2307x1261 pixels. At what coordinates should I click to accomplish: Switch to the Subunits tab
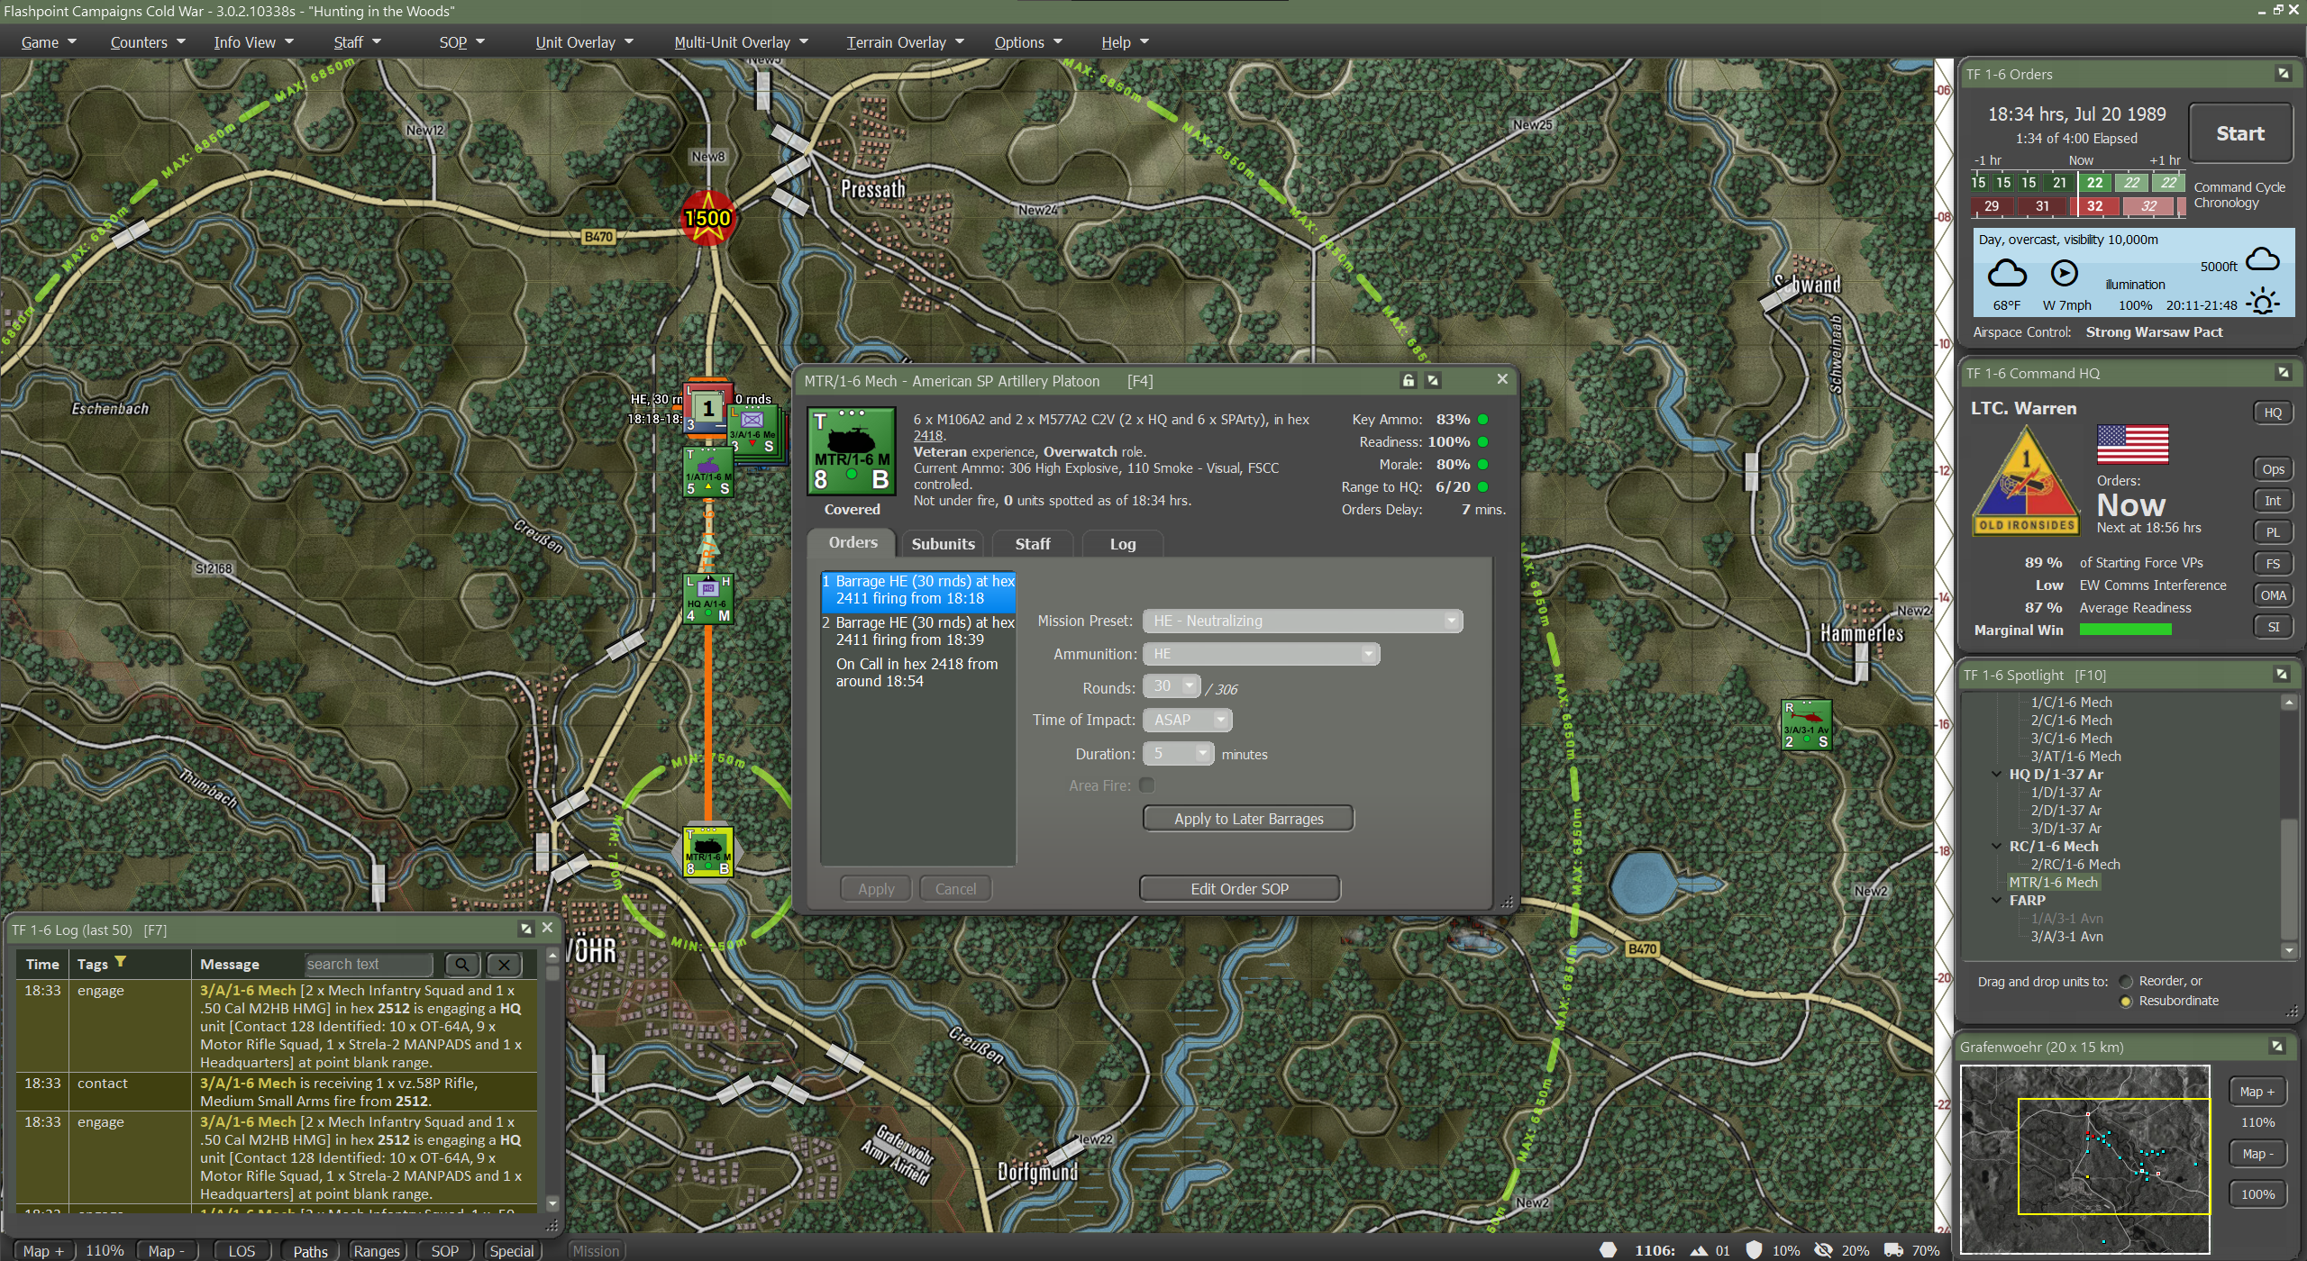943,544
